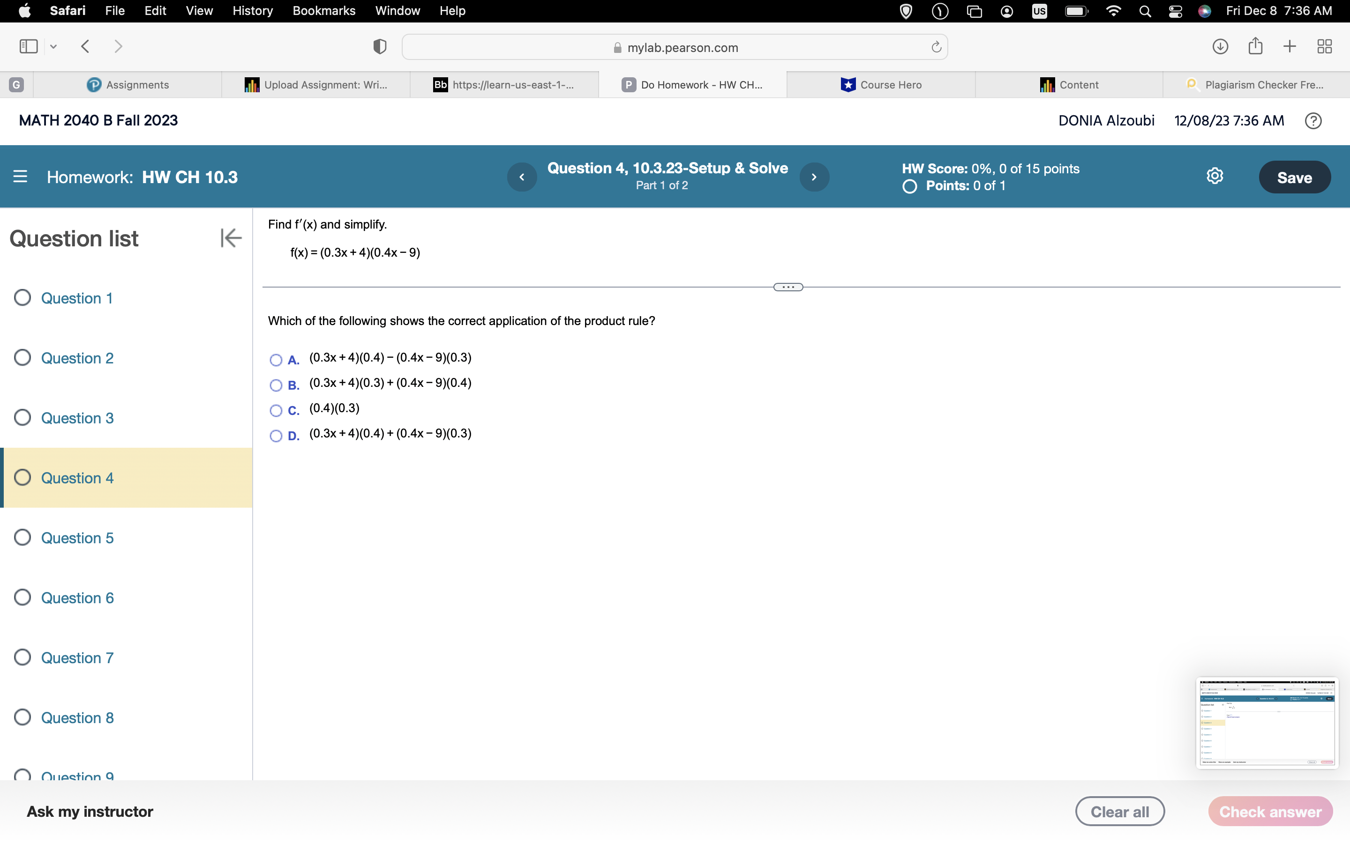Click the previous question arrow
1350x843 pixels.
coord(522,177)
